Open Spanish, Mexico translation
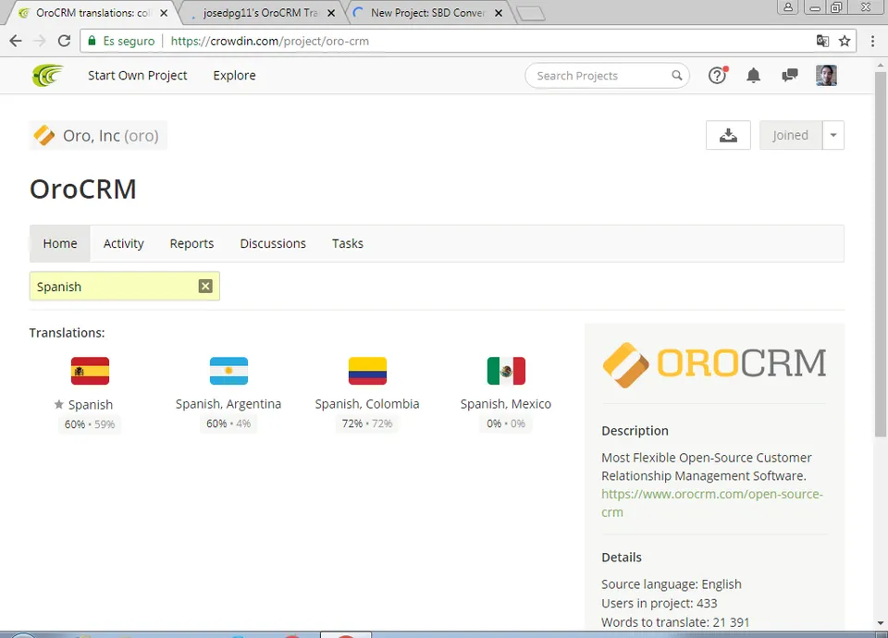888x638 pixels. point(506,404)
